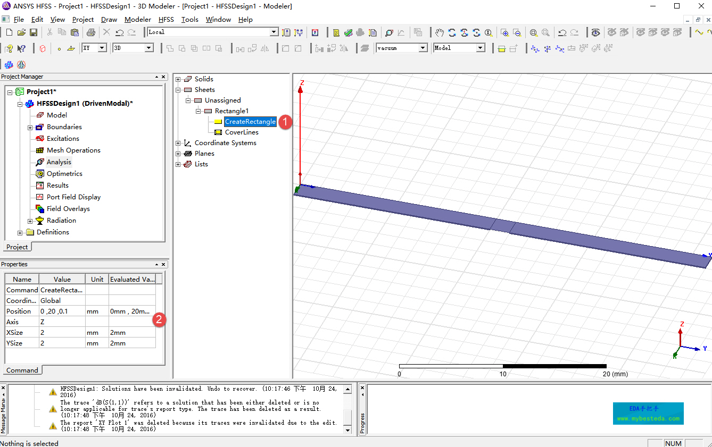Screen dimensions: 712x447
Task: Open the HFSS menu
Action: [166, 19]
